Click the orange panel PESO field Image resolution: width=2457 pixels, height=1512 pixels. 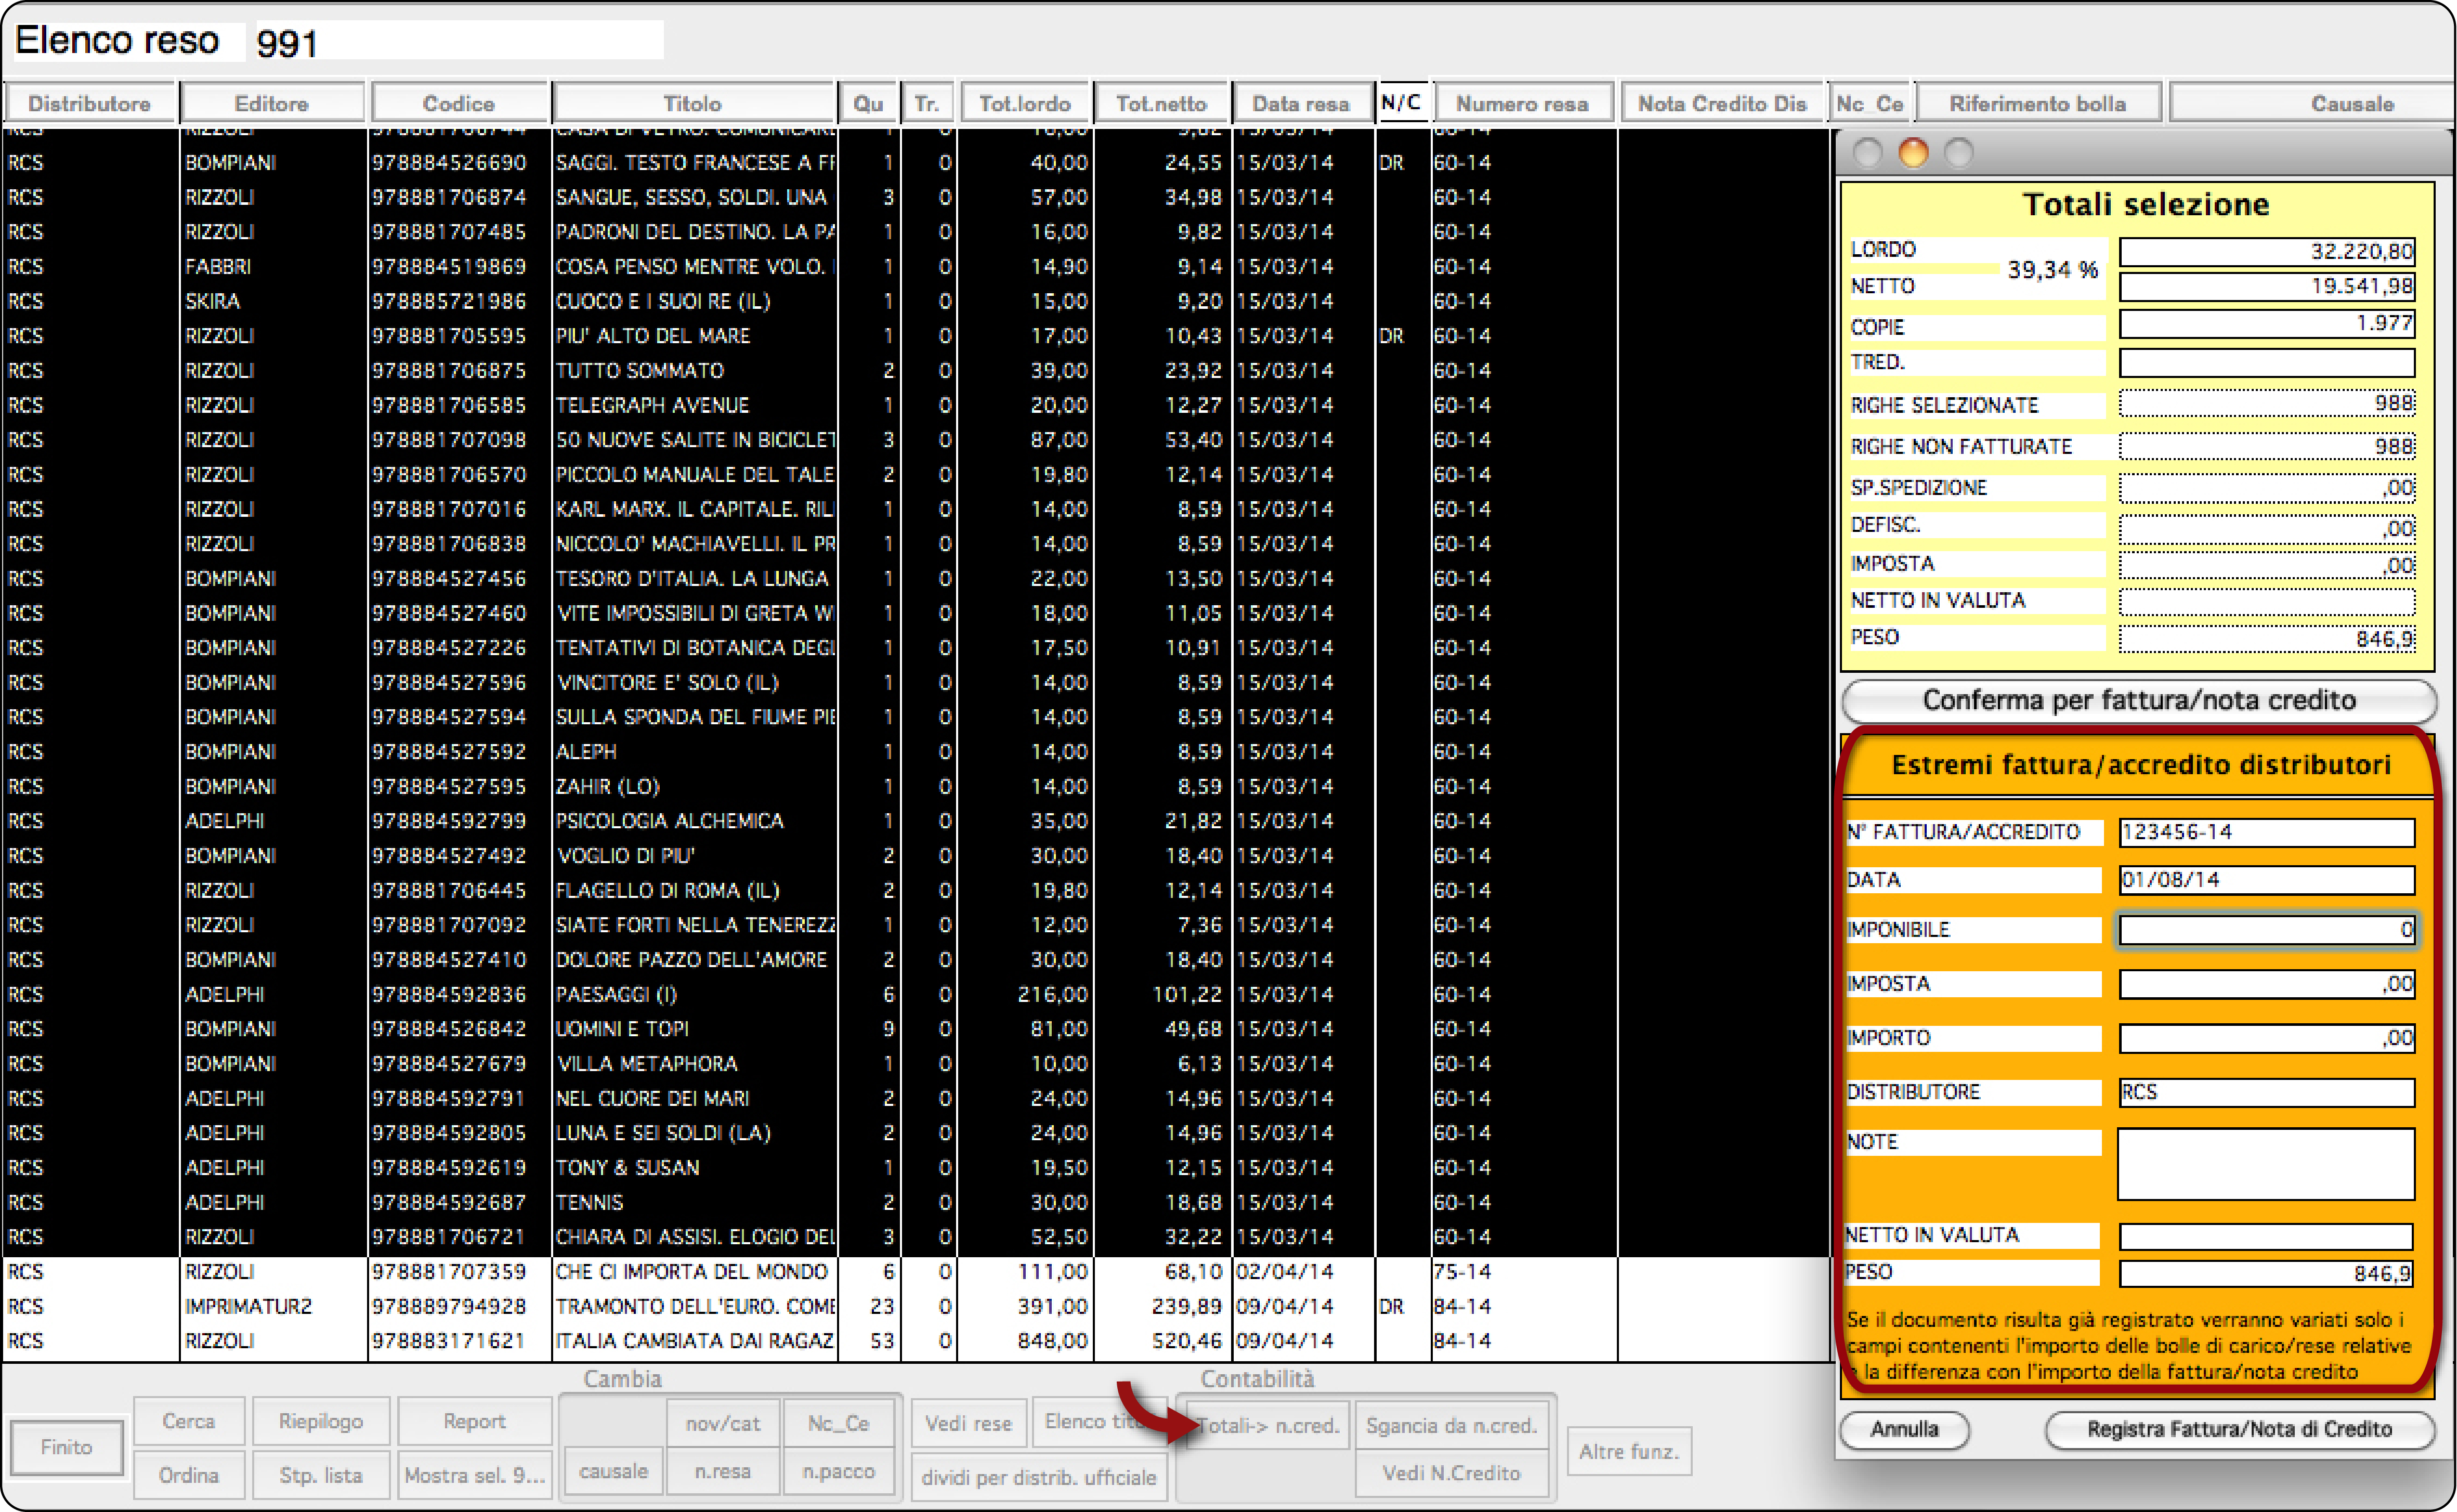(x=2266, y=1273)
